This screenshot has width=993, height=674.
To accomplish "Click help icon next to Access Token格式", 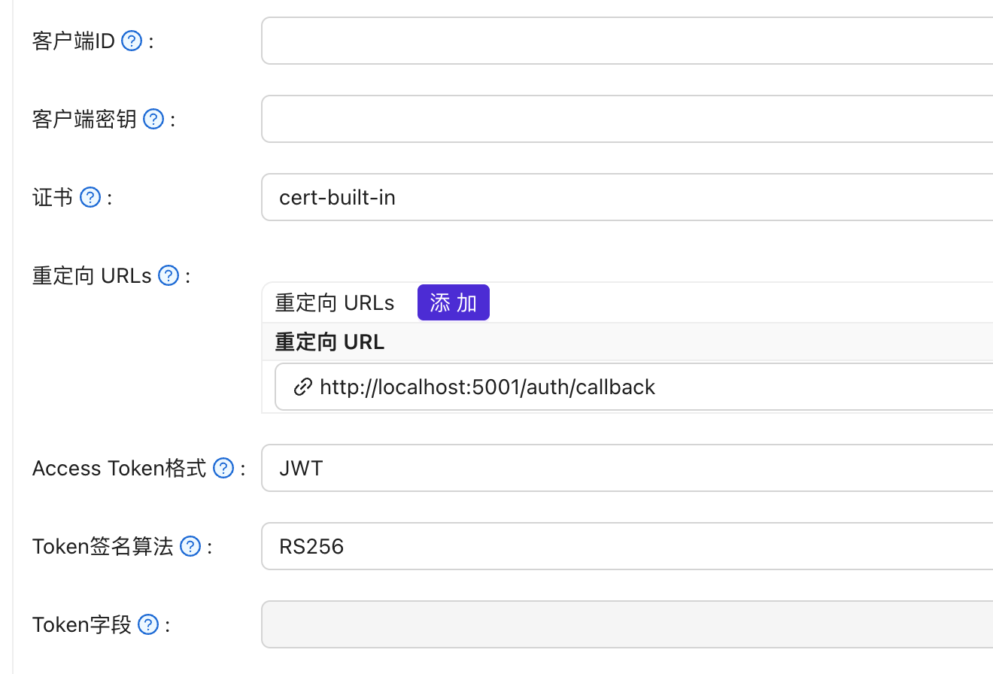I will pyautogui.click(x=223, y=468).
